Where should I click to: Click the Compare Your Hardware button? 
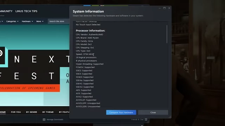[121, 112]
